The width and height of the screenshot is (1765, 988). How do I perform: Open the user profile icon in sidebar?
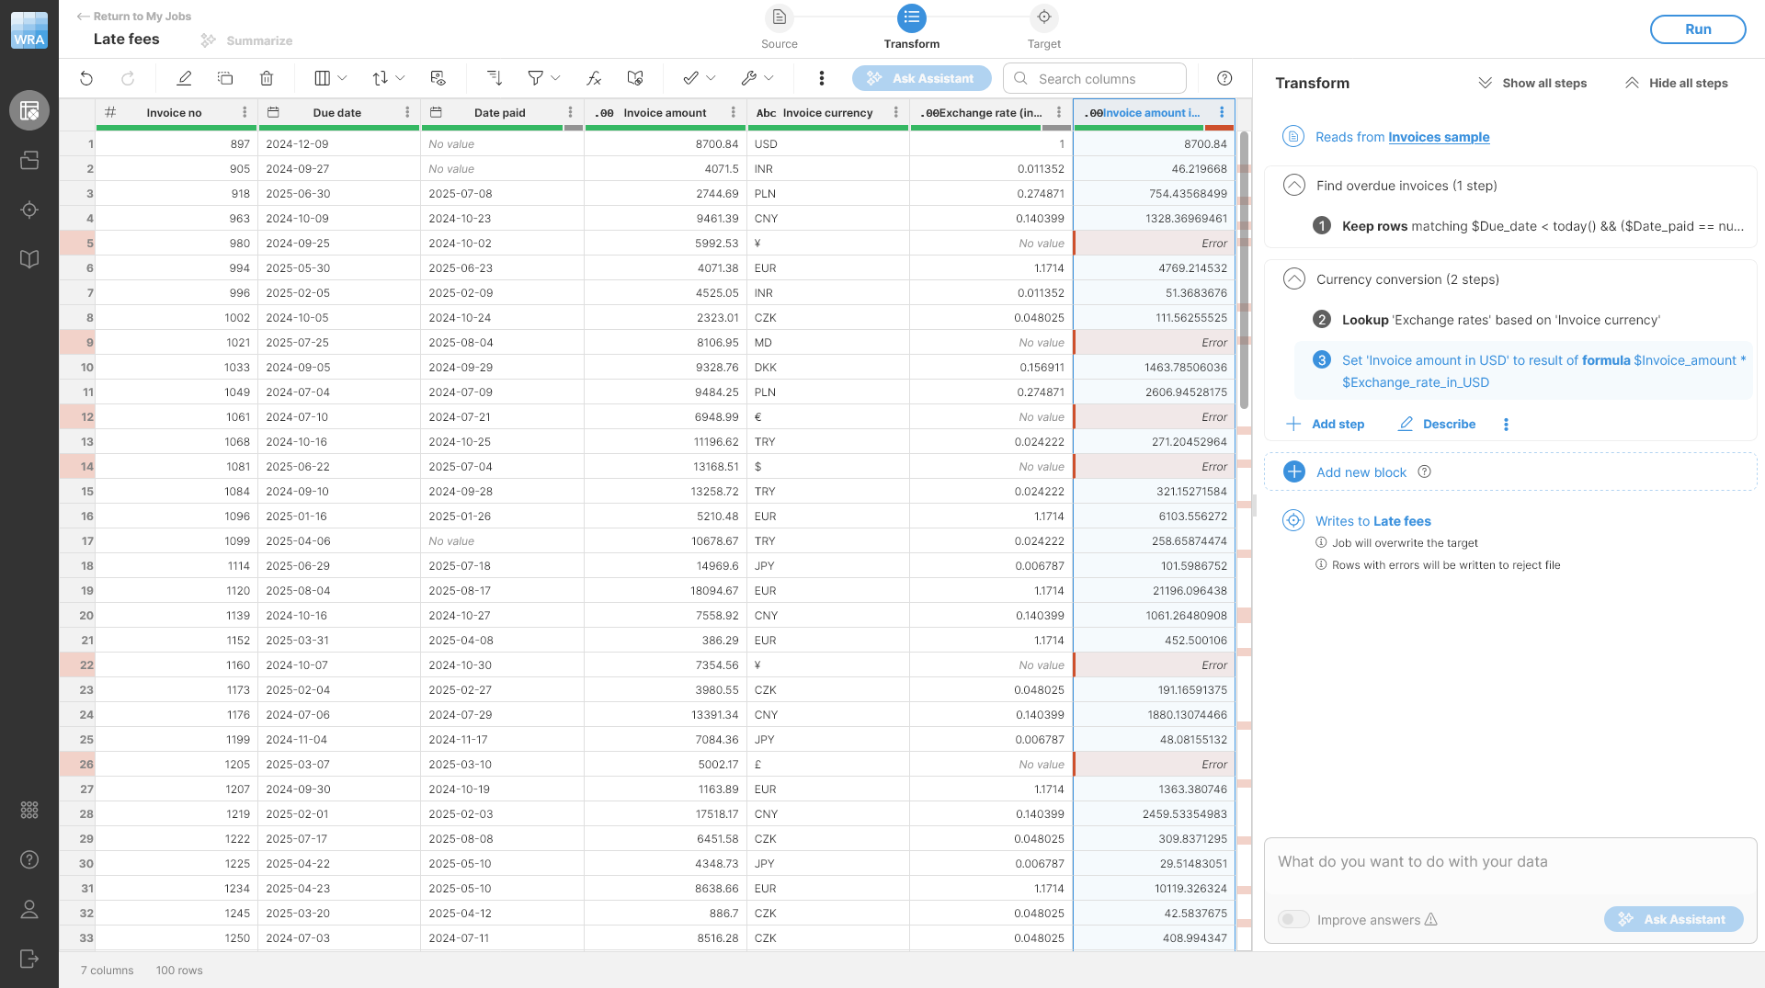click(x=29, y=909)
